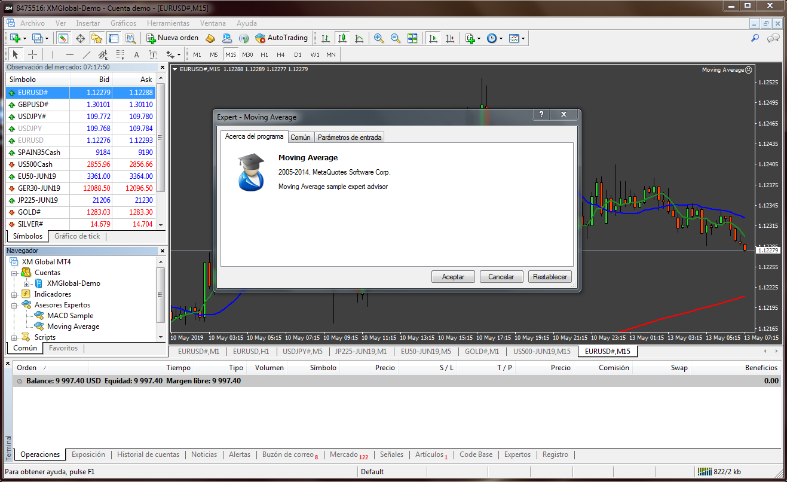Screen dimensions: 787x482
Task: Open indicators list dropdown arrow
Action: [479, 38]
